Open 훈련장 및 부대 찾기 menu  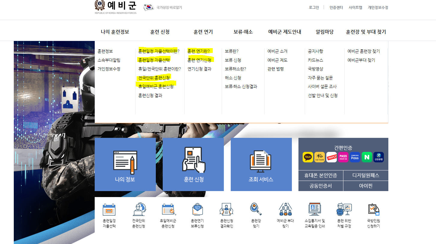coord(366,32)
